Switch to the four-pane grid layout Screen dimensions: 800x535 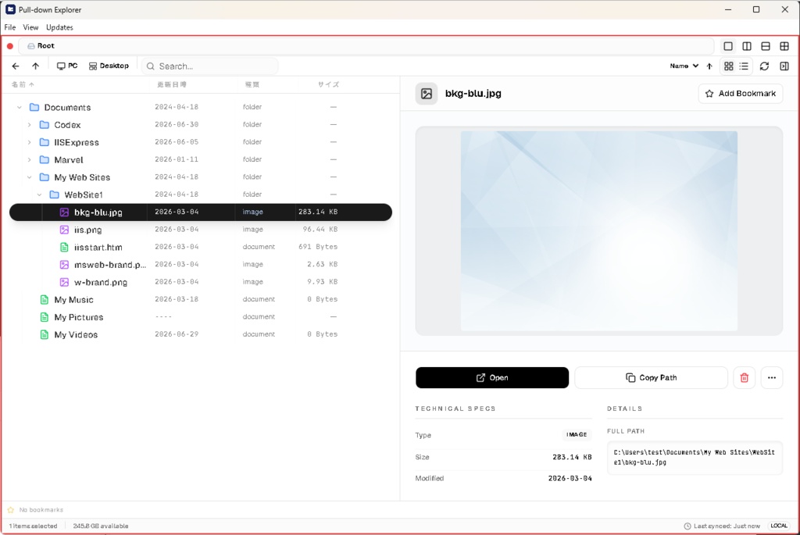pyautogui.click(x=784, y=46)
